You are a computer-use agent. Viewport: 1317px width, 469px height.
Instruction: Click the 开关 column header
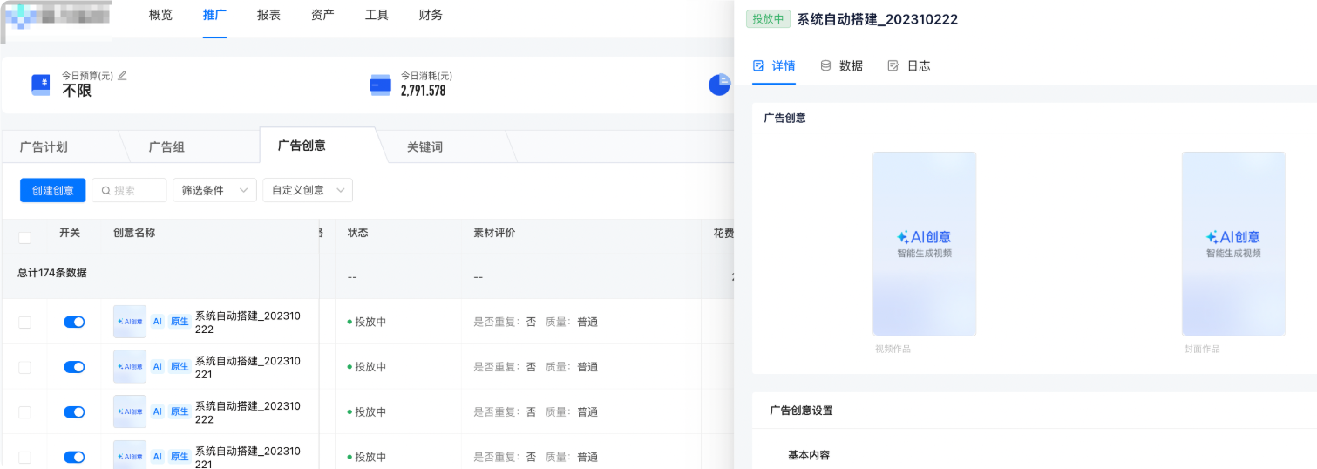(x=70, y=233)
